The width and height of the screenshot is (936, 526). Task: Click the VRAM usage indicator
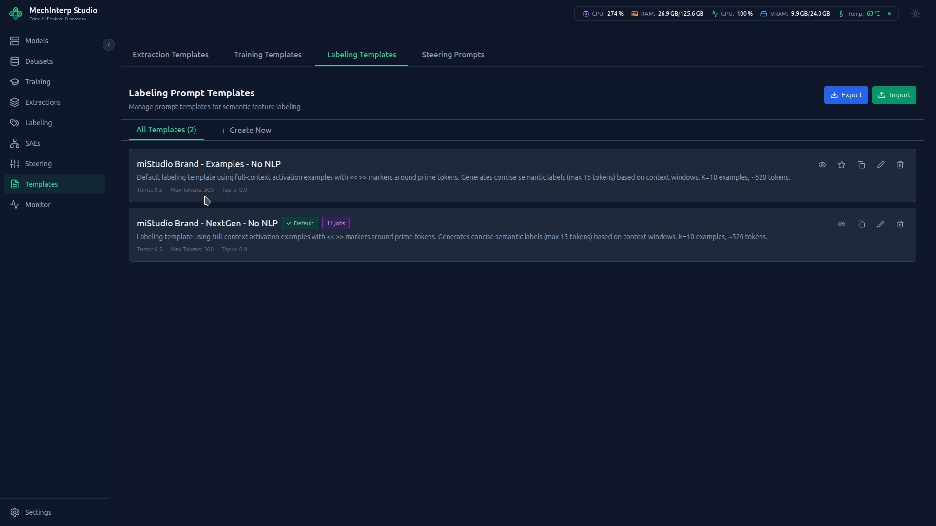795,14
